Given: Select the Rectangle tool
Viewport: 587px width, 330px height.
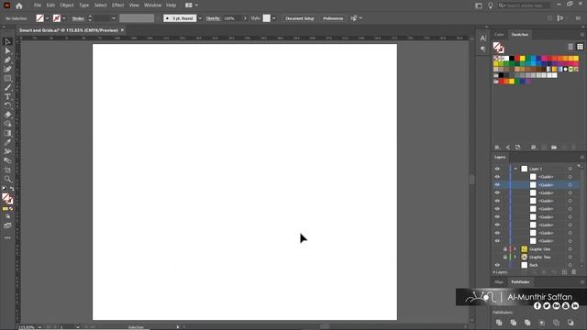Looking at the screenshot, I should coord(7,79).
